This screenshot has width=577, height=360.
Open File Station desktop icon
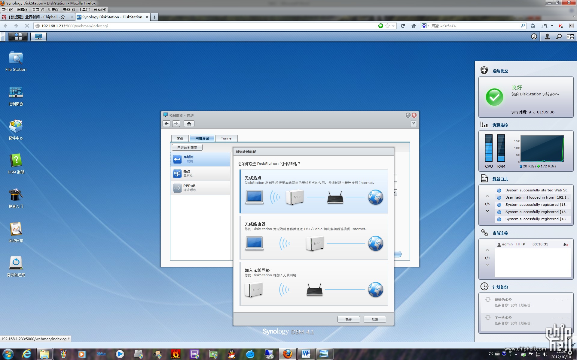pos(16,61)
